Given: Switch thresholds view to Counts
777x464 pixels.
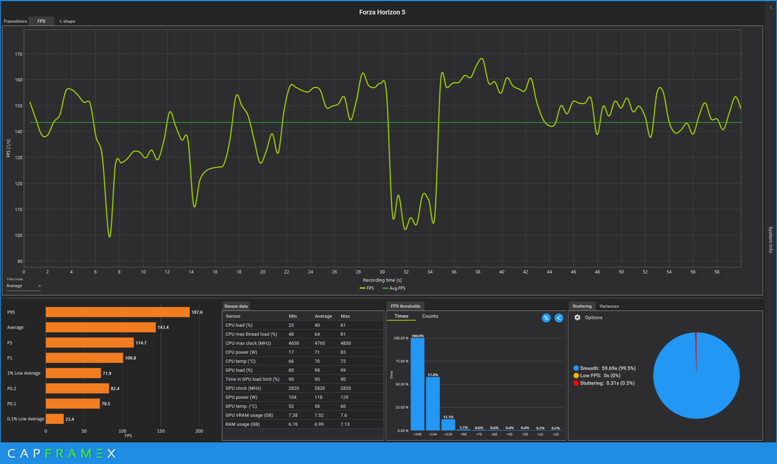Looking at the screenshot, I should point(430,316).
